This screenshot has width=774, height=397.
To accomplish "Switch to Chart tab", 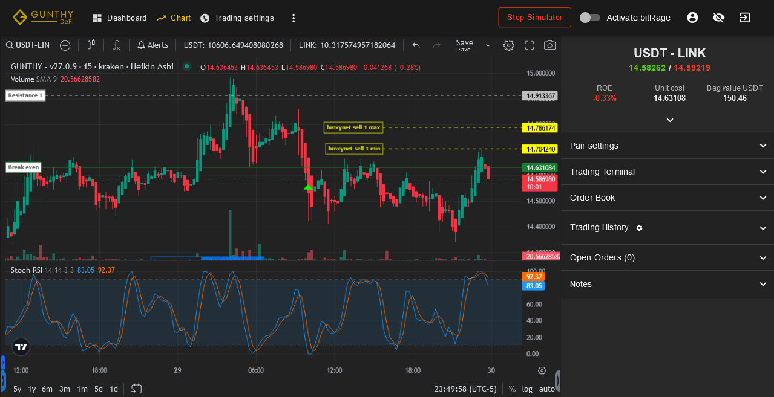I will [174, 18].
